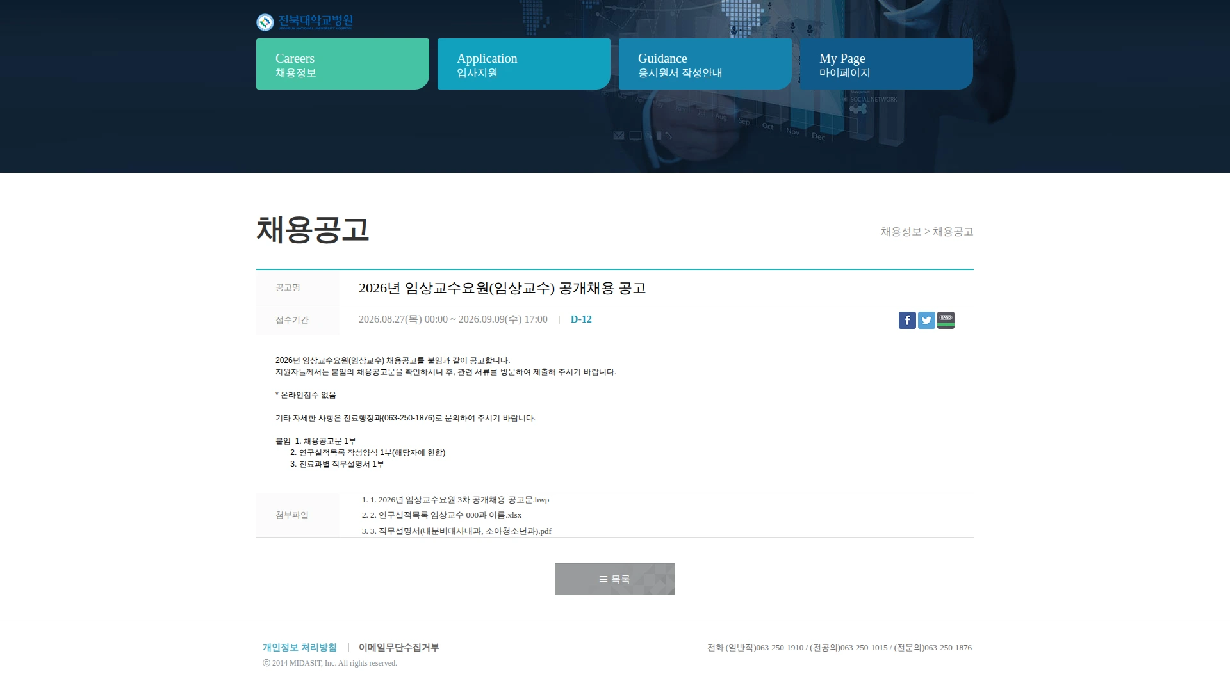Screen dimensions: 1230x688
Task: Click the line '2. 연구실적목록 작성양식 1부'
Action: coord(368,452)
